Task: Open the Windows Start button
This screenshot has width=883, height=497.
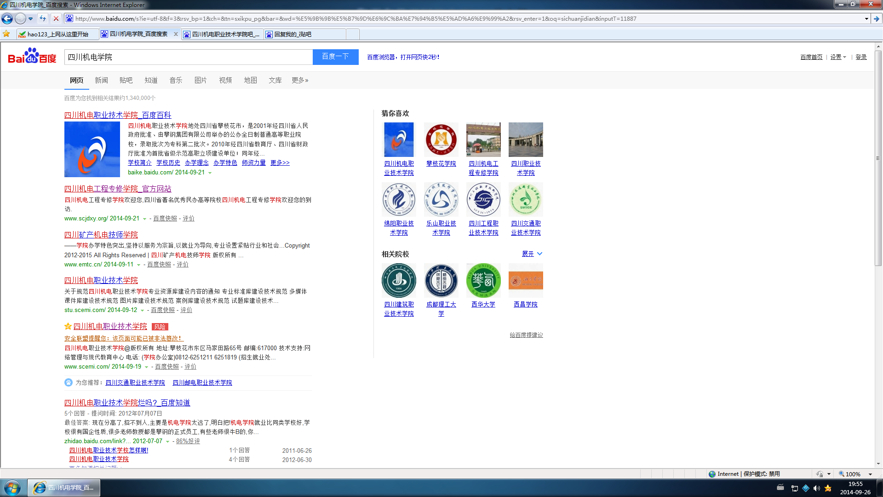Action: (x=12, y=487)
